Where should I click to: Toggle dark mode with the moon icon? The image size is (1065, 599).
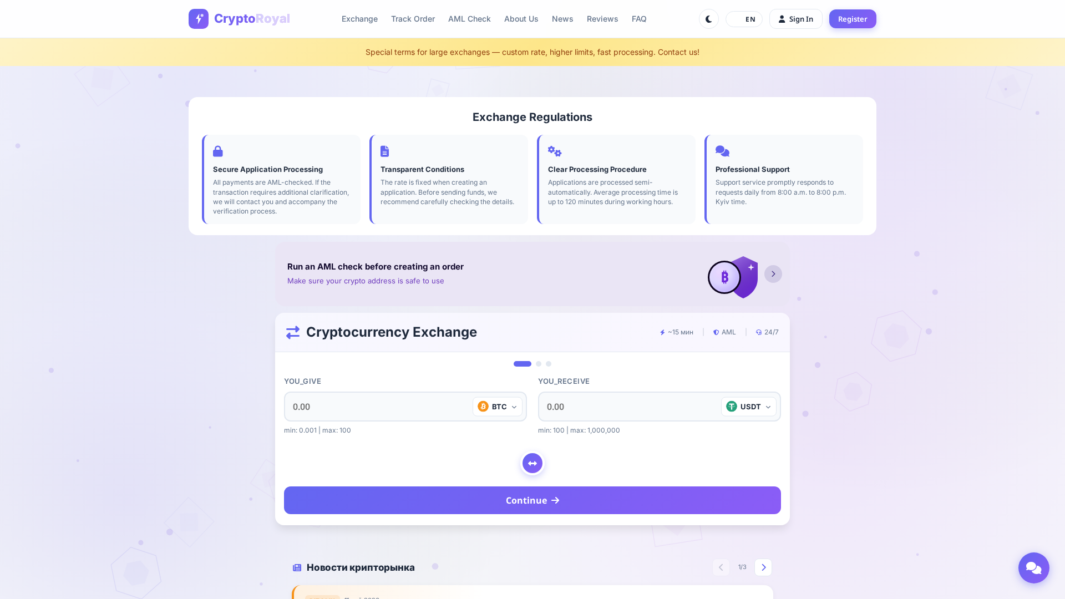click(x=709, y=19)
